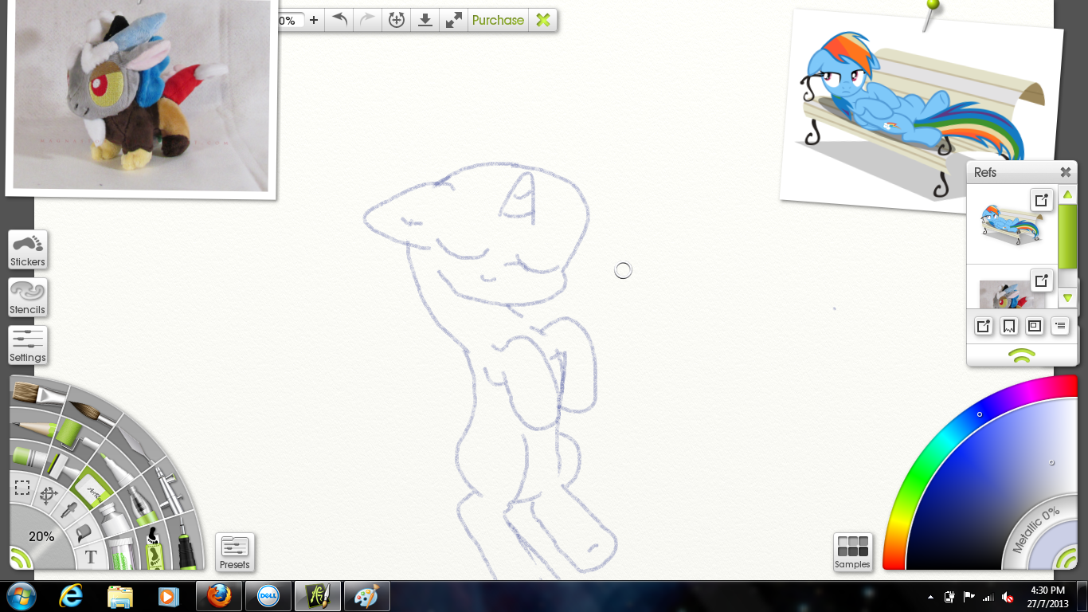Select the Text tool
The image size is (1088, 612).
tap(91, 557)
